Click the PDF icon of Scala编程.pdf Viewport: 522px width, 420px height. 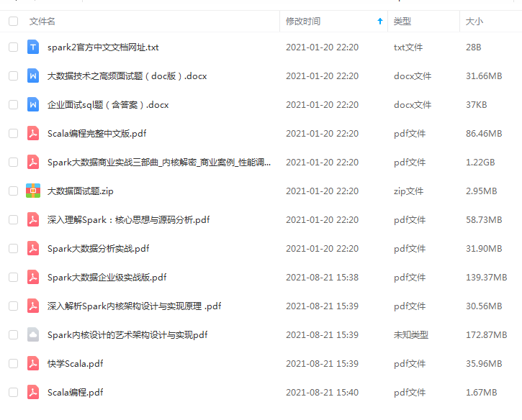[x=33, y=392]
